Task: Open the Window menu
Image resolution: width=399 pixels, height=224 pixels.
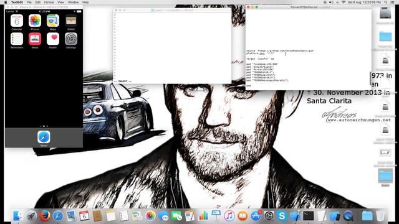Action: tap(74, 2)
